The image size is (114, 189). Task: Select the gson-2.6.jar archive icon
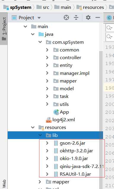56,143
